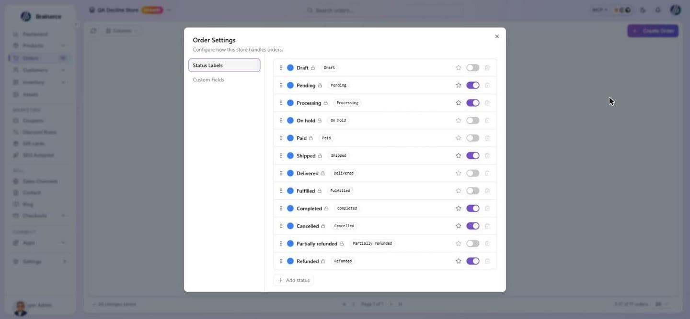Click the Partially refunded slug tag

(372, 243)
